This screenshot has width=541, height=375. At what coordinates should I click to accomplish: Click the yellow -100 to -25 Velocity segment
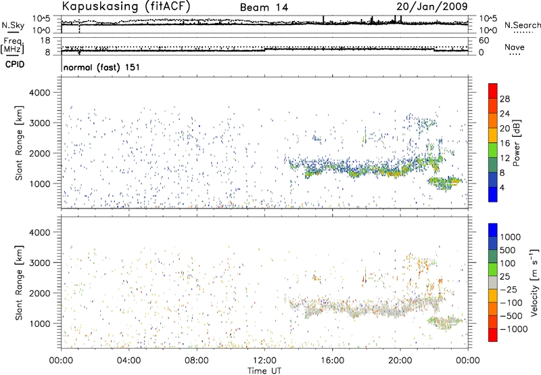[x=493, y=296]
